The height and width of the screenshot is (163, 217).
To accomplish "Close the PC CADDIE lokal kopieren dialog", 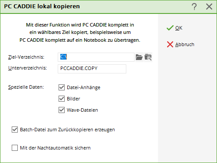I will point(209,7).
